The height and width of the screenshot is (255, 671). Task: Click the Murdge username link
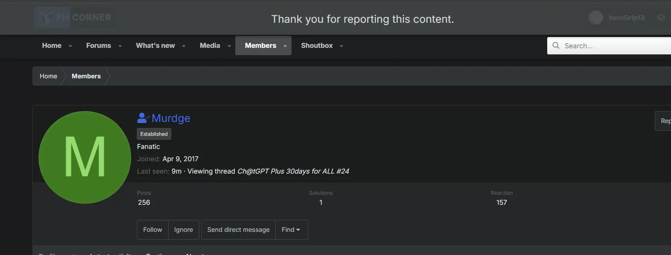point(171,118)
